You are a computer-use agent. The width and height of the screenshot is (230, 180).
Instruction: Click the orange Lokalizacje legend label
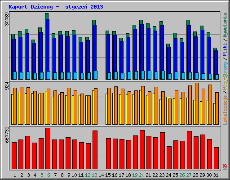(225, 110)
